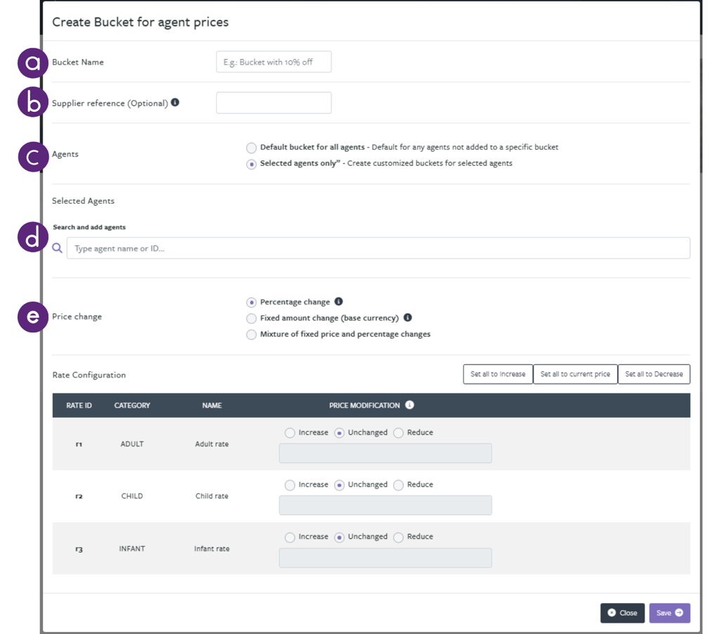Click the ADULT category cell
The height and width of the screenshot is (634, 719).
coord(132,444)
